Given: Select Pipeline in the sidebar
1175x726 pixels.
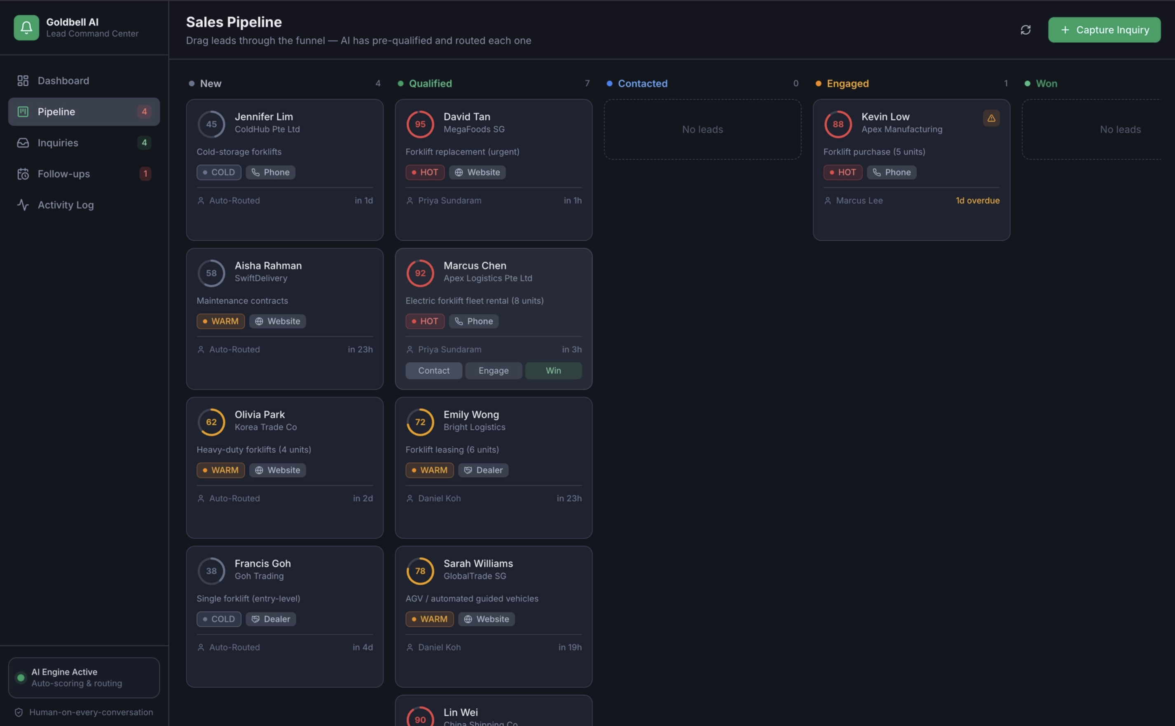Looking at the screenshot, I should click(84, 112).
